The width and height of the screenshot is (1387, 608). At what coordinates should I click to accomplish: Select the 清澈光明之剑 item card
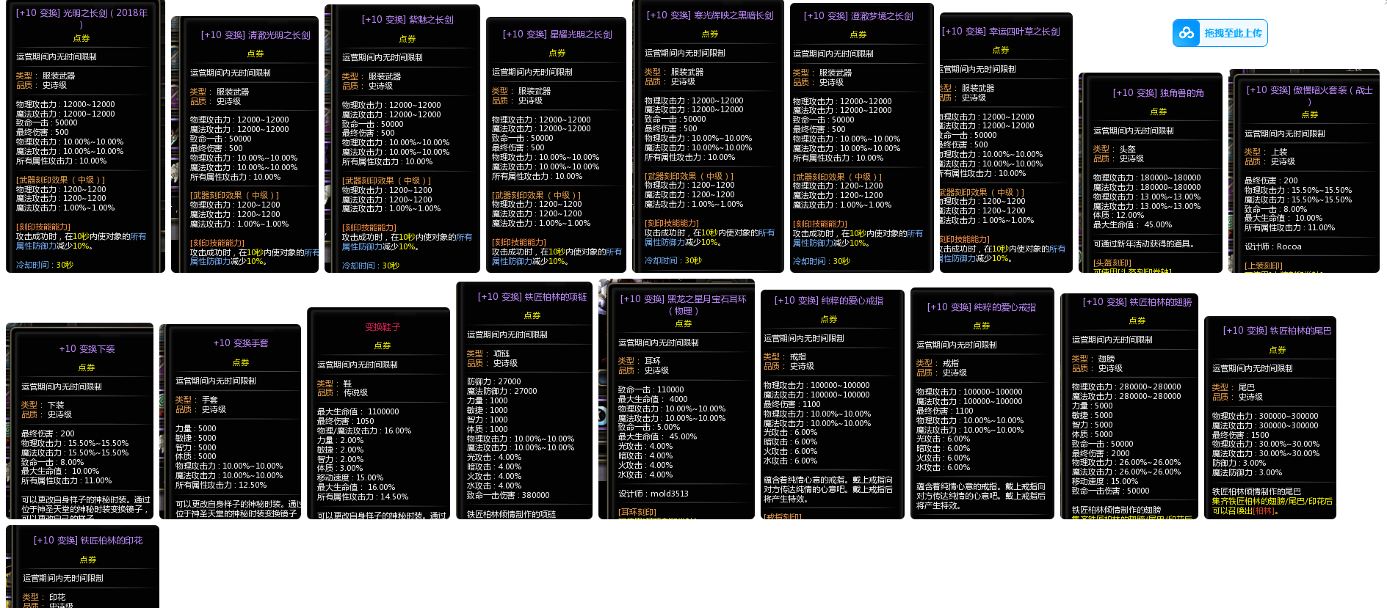pyautogui.click(x=245, y=147)
